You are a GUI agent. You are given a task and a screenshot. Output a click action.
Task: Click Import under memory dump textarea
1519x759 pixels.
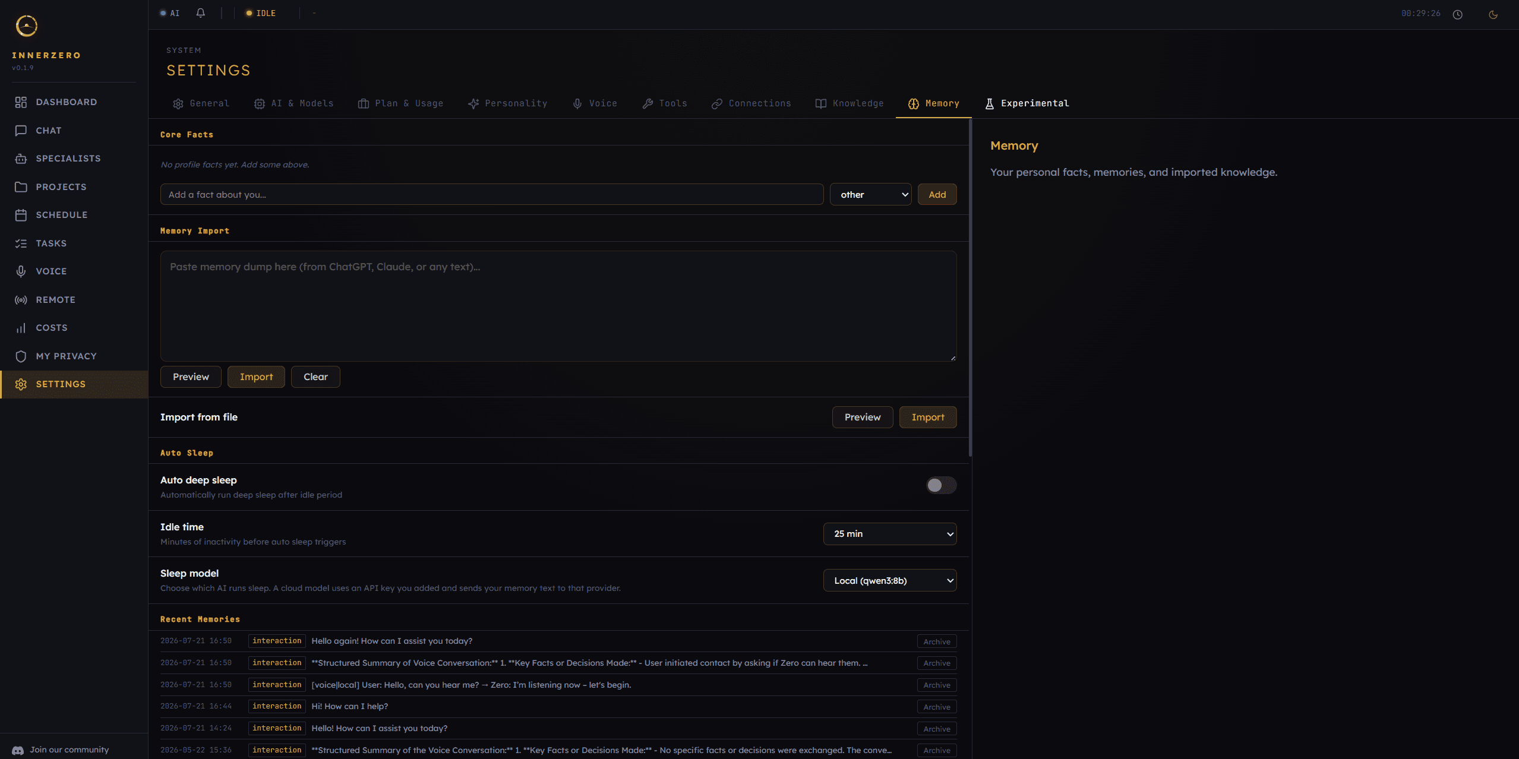[x=257, y=377]
